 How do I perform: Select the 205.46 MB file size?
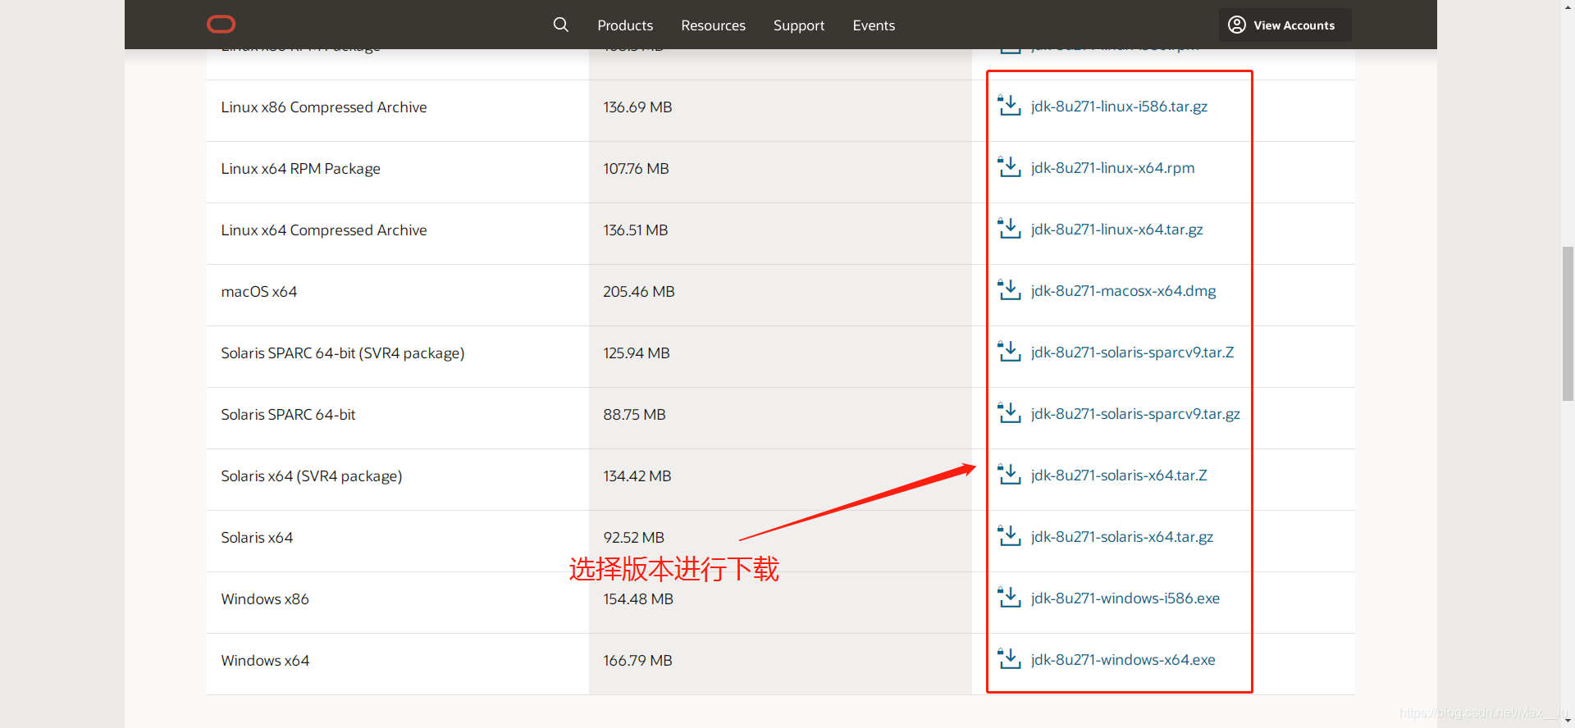[x=639, y=292]
